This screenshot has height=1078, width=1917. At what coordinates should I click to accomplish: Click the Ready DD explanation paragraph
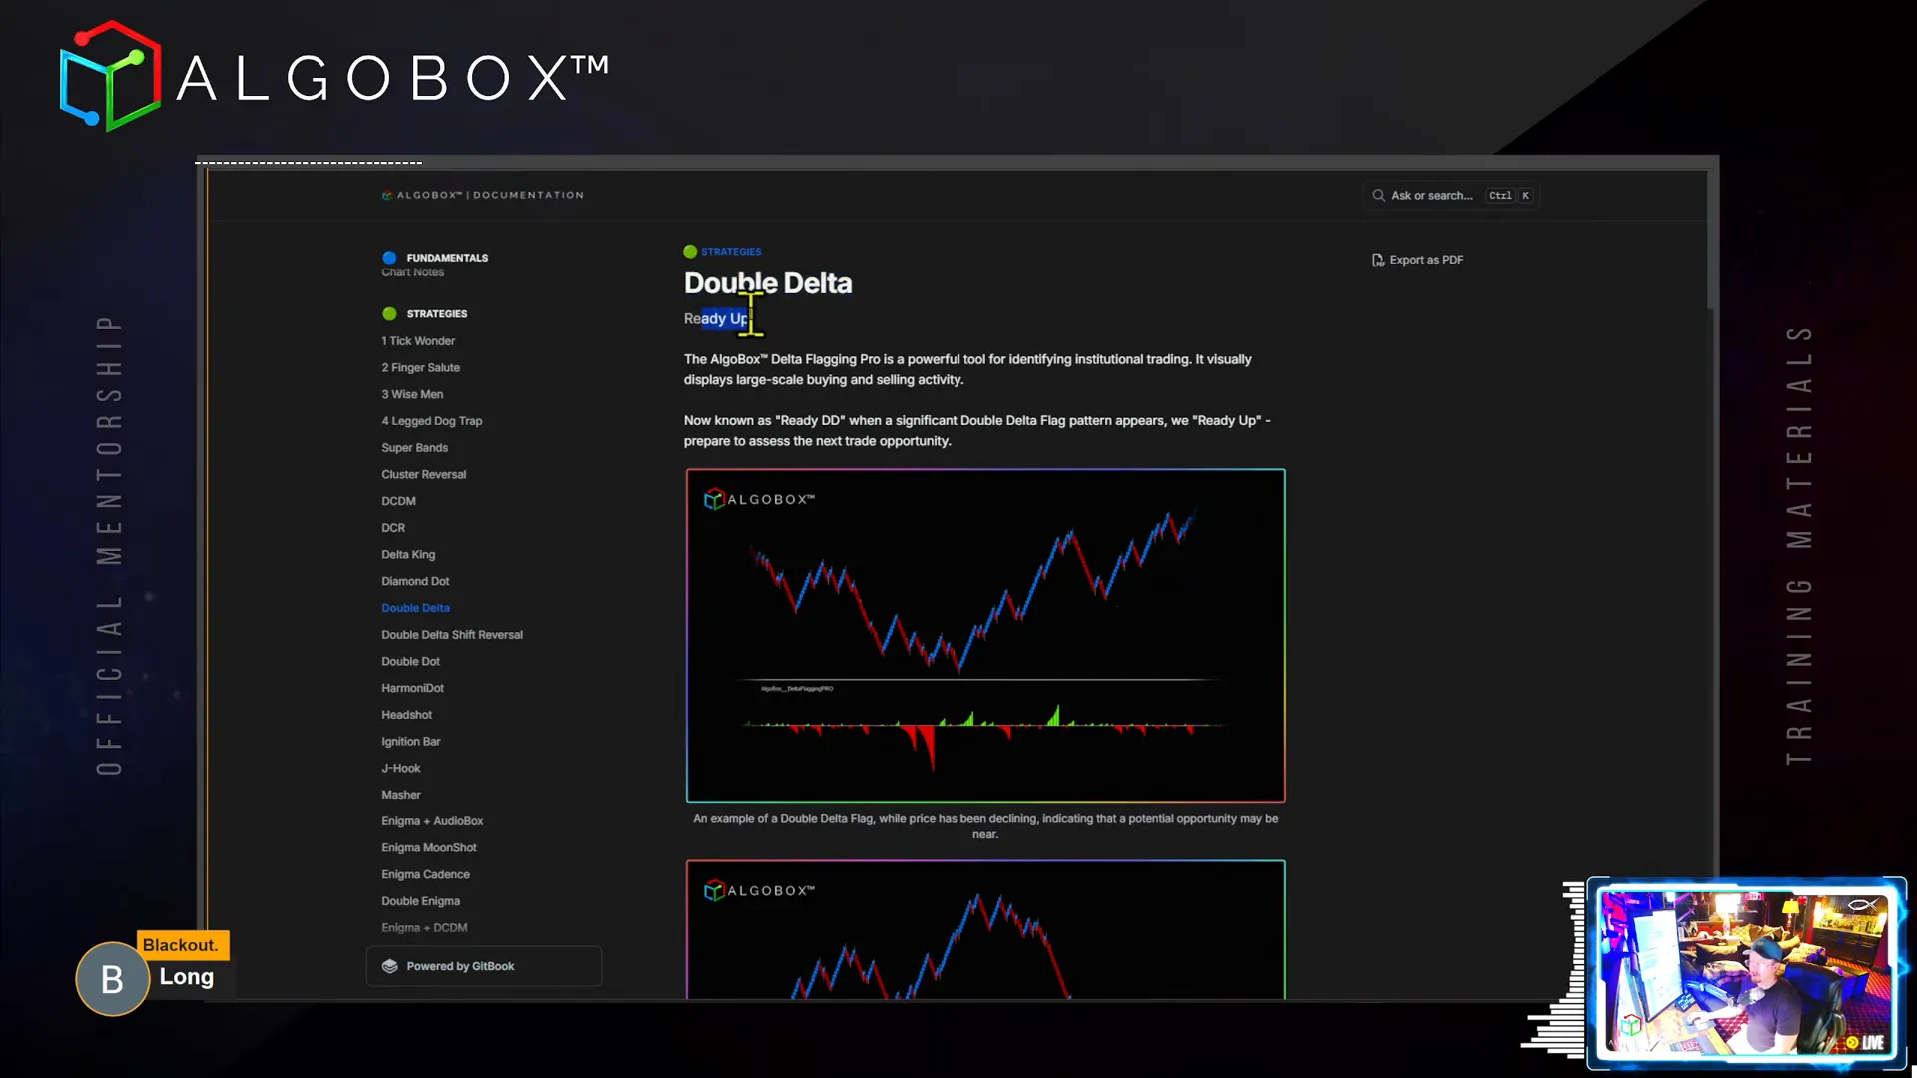click(x=976, y=431)
